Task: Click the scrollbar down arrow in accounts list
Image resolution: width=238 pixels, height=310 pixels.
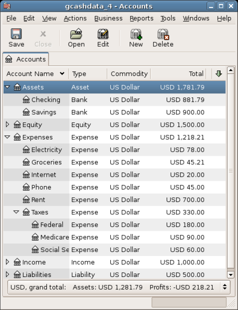Action: point(230,275)
